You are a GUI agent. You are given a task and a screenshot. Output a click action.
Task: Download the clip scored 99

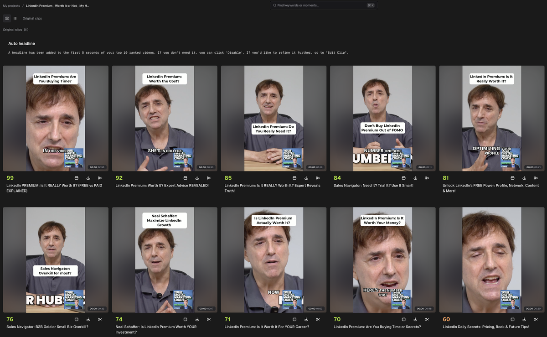[88, 178]
